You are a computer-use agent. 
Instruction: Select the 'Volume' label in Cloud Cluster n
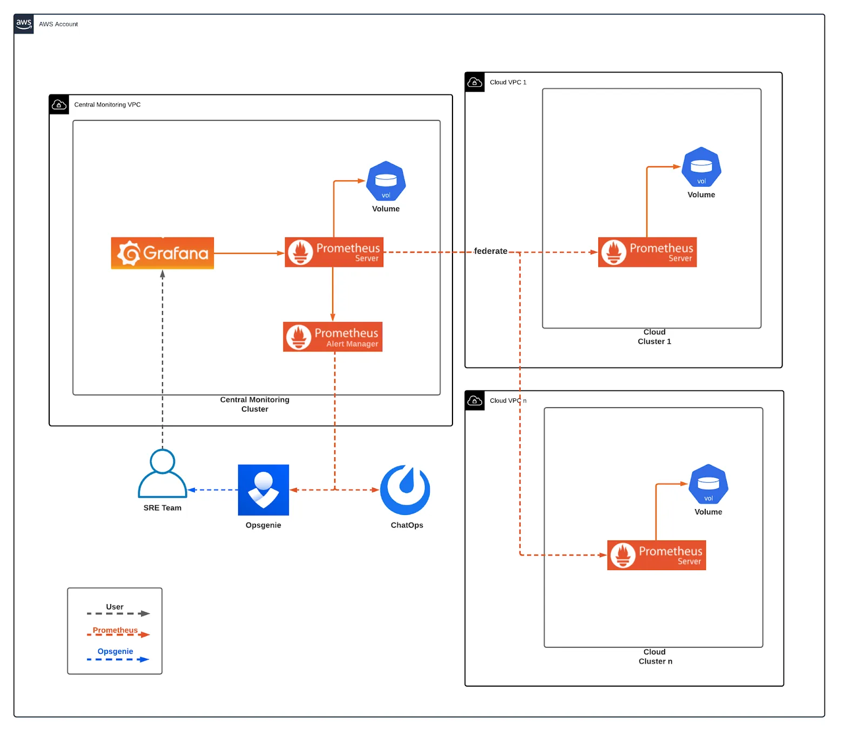[x=708, y=512]
